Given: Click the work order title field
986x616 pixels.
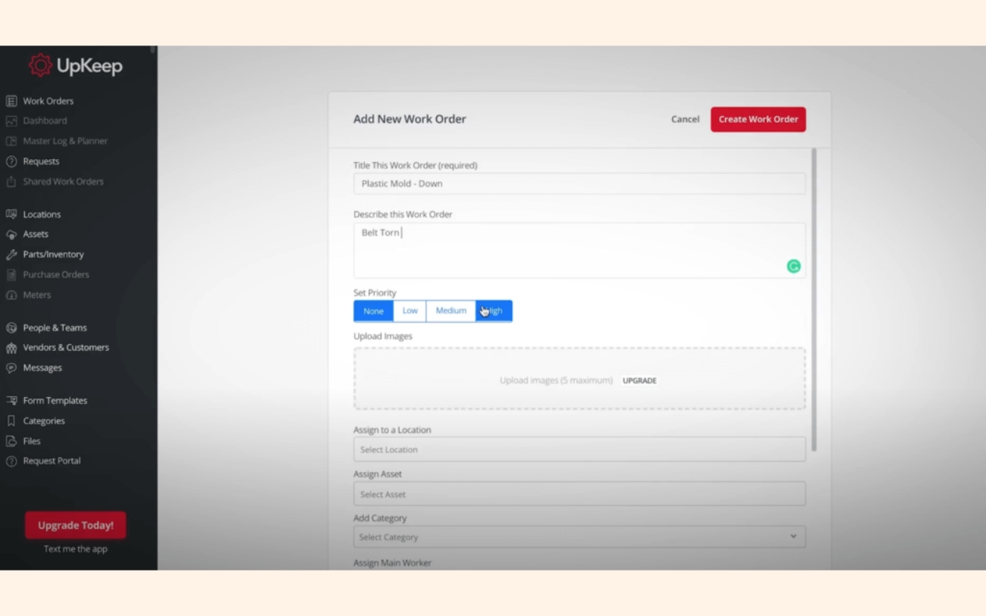Looking at the screenshot, I should [579, 183].
